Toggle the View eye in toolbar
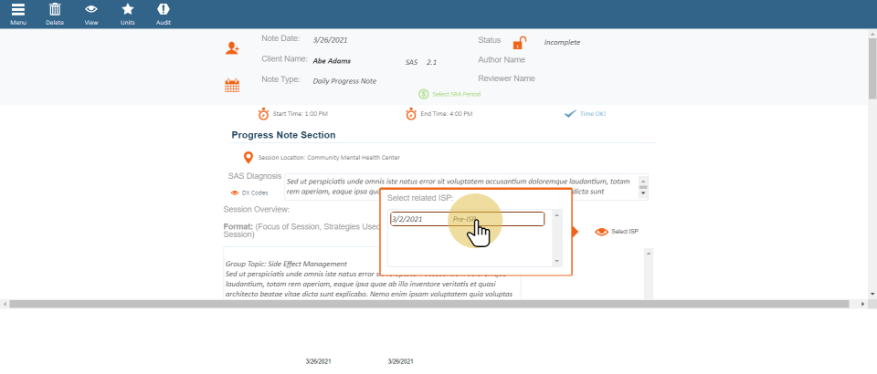 91,9
